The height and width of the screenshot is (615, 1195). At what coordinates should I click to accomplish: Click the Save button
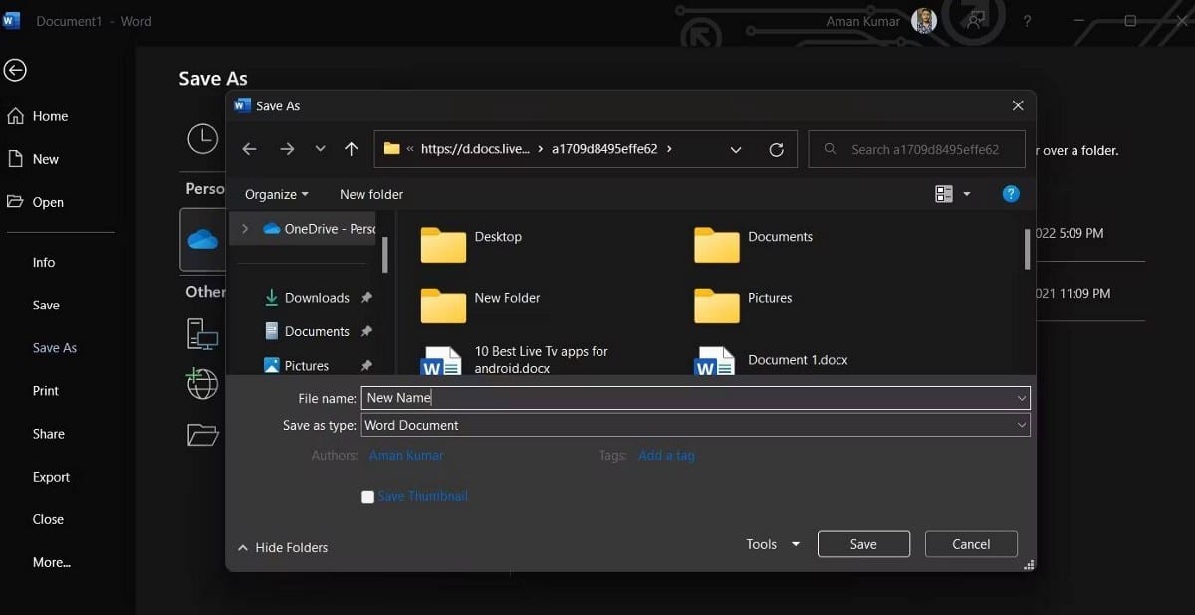(x=863, y=544)
